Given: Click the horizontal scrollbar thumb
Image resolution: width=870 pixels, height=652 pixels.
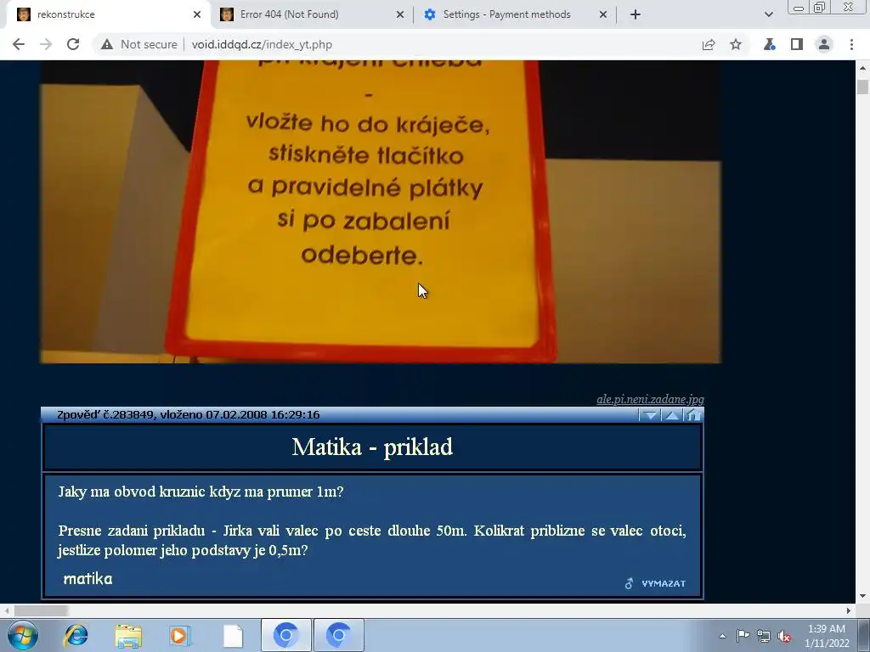Looking at the screenshot, I should pos(41,610).
